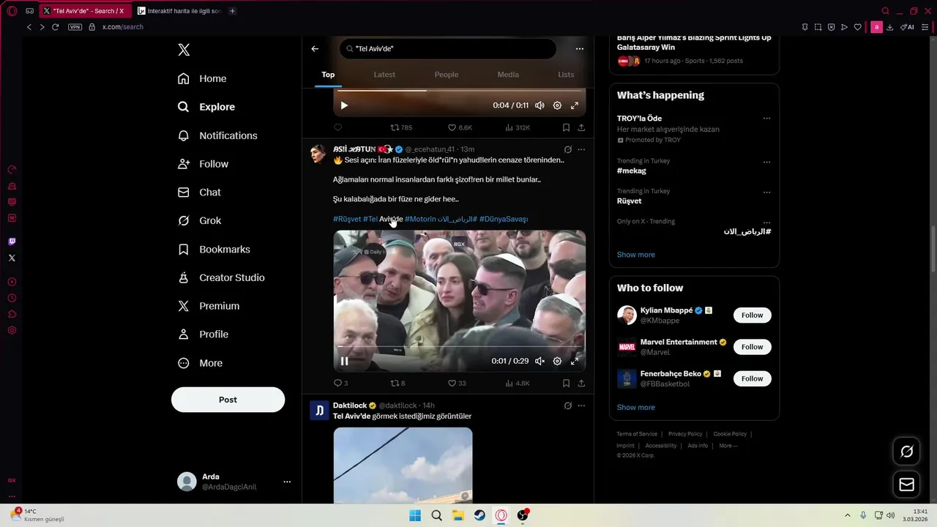This screenshot has width=937, height=527.
Task: Follow Fenerbahçe Beko
Action: (x=752, y=378)
